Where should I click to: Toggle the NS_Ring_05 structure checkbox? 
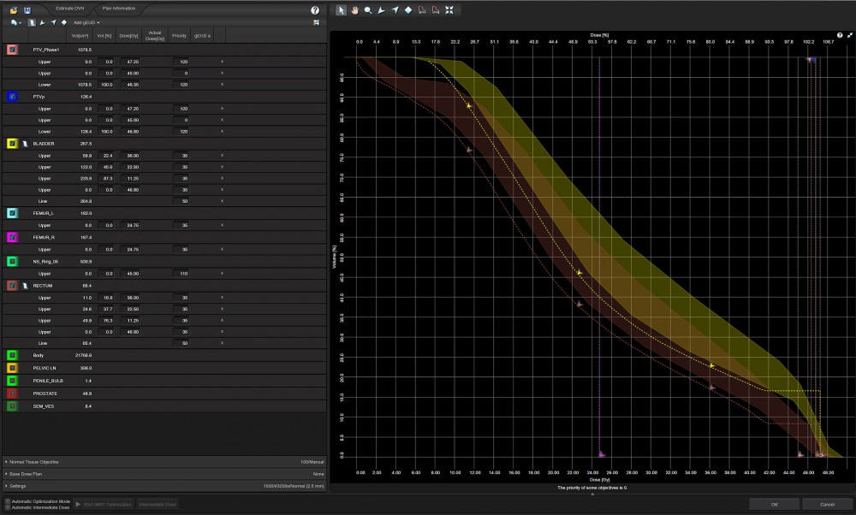click(12, 261)
